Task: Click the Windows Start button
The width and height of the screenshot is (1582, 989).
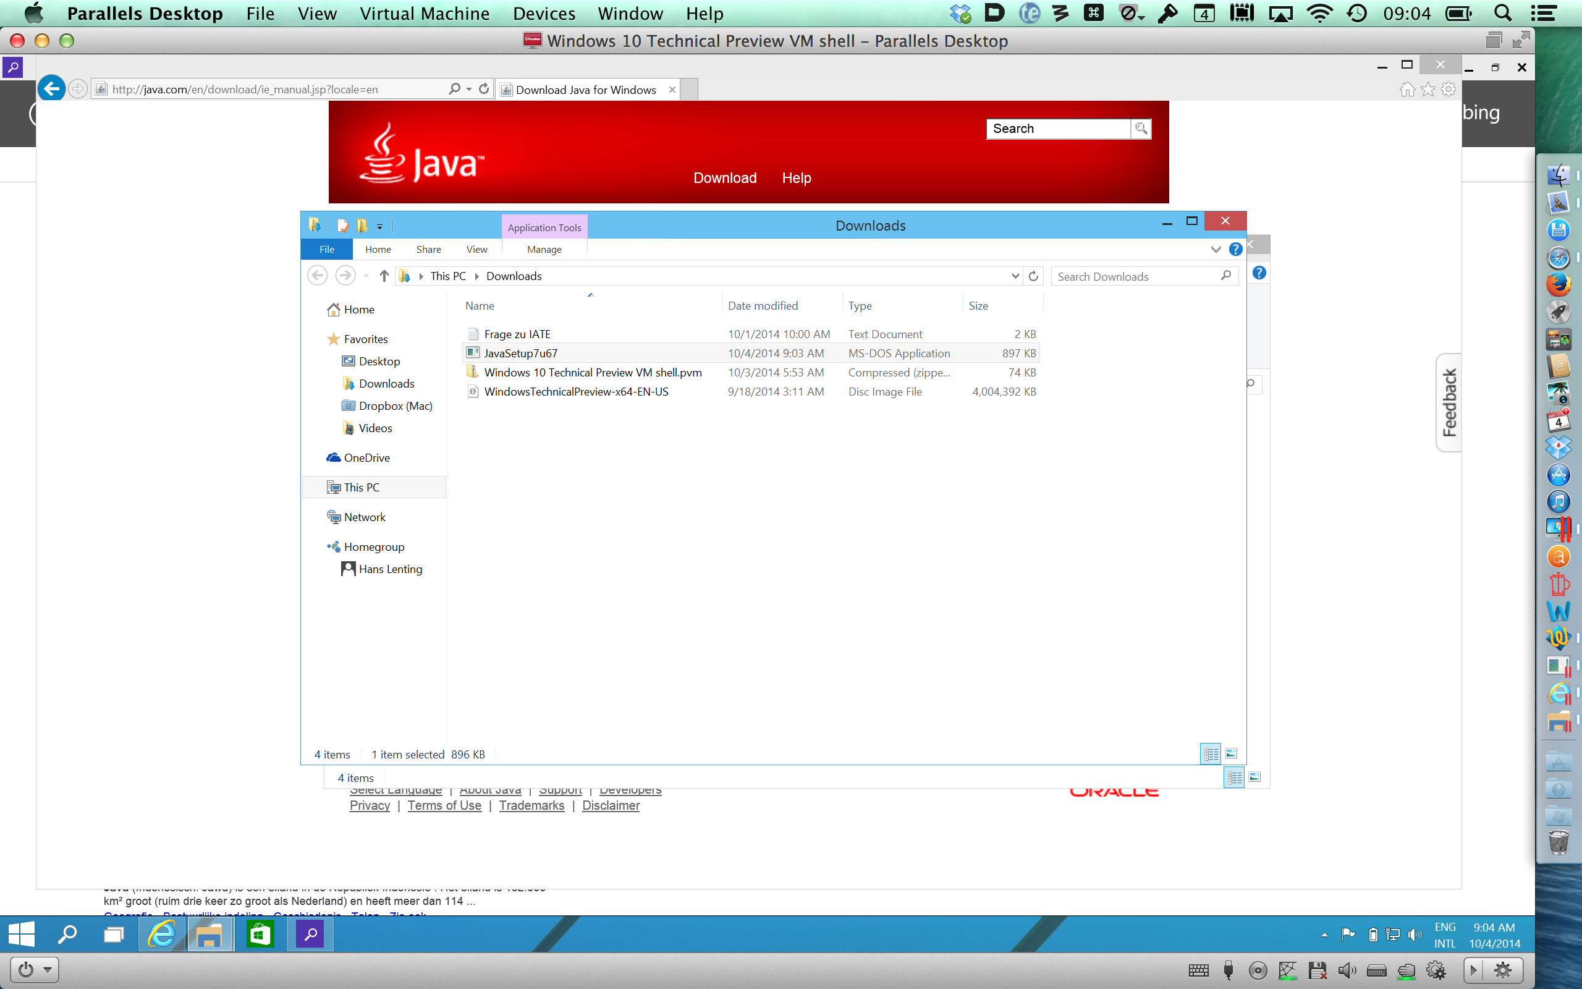Action: click(22, 934)
